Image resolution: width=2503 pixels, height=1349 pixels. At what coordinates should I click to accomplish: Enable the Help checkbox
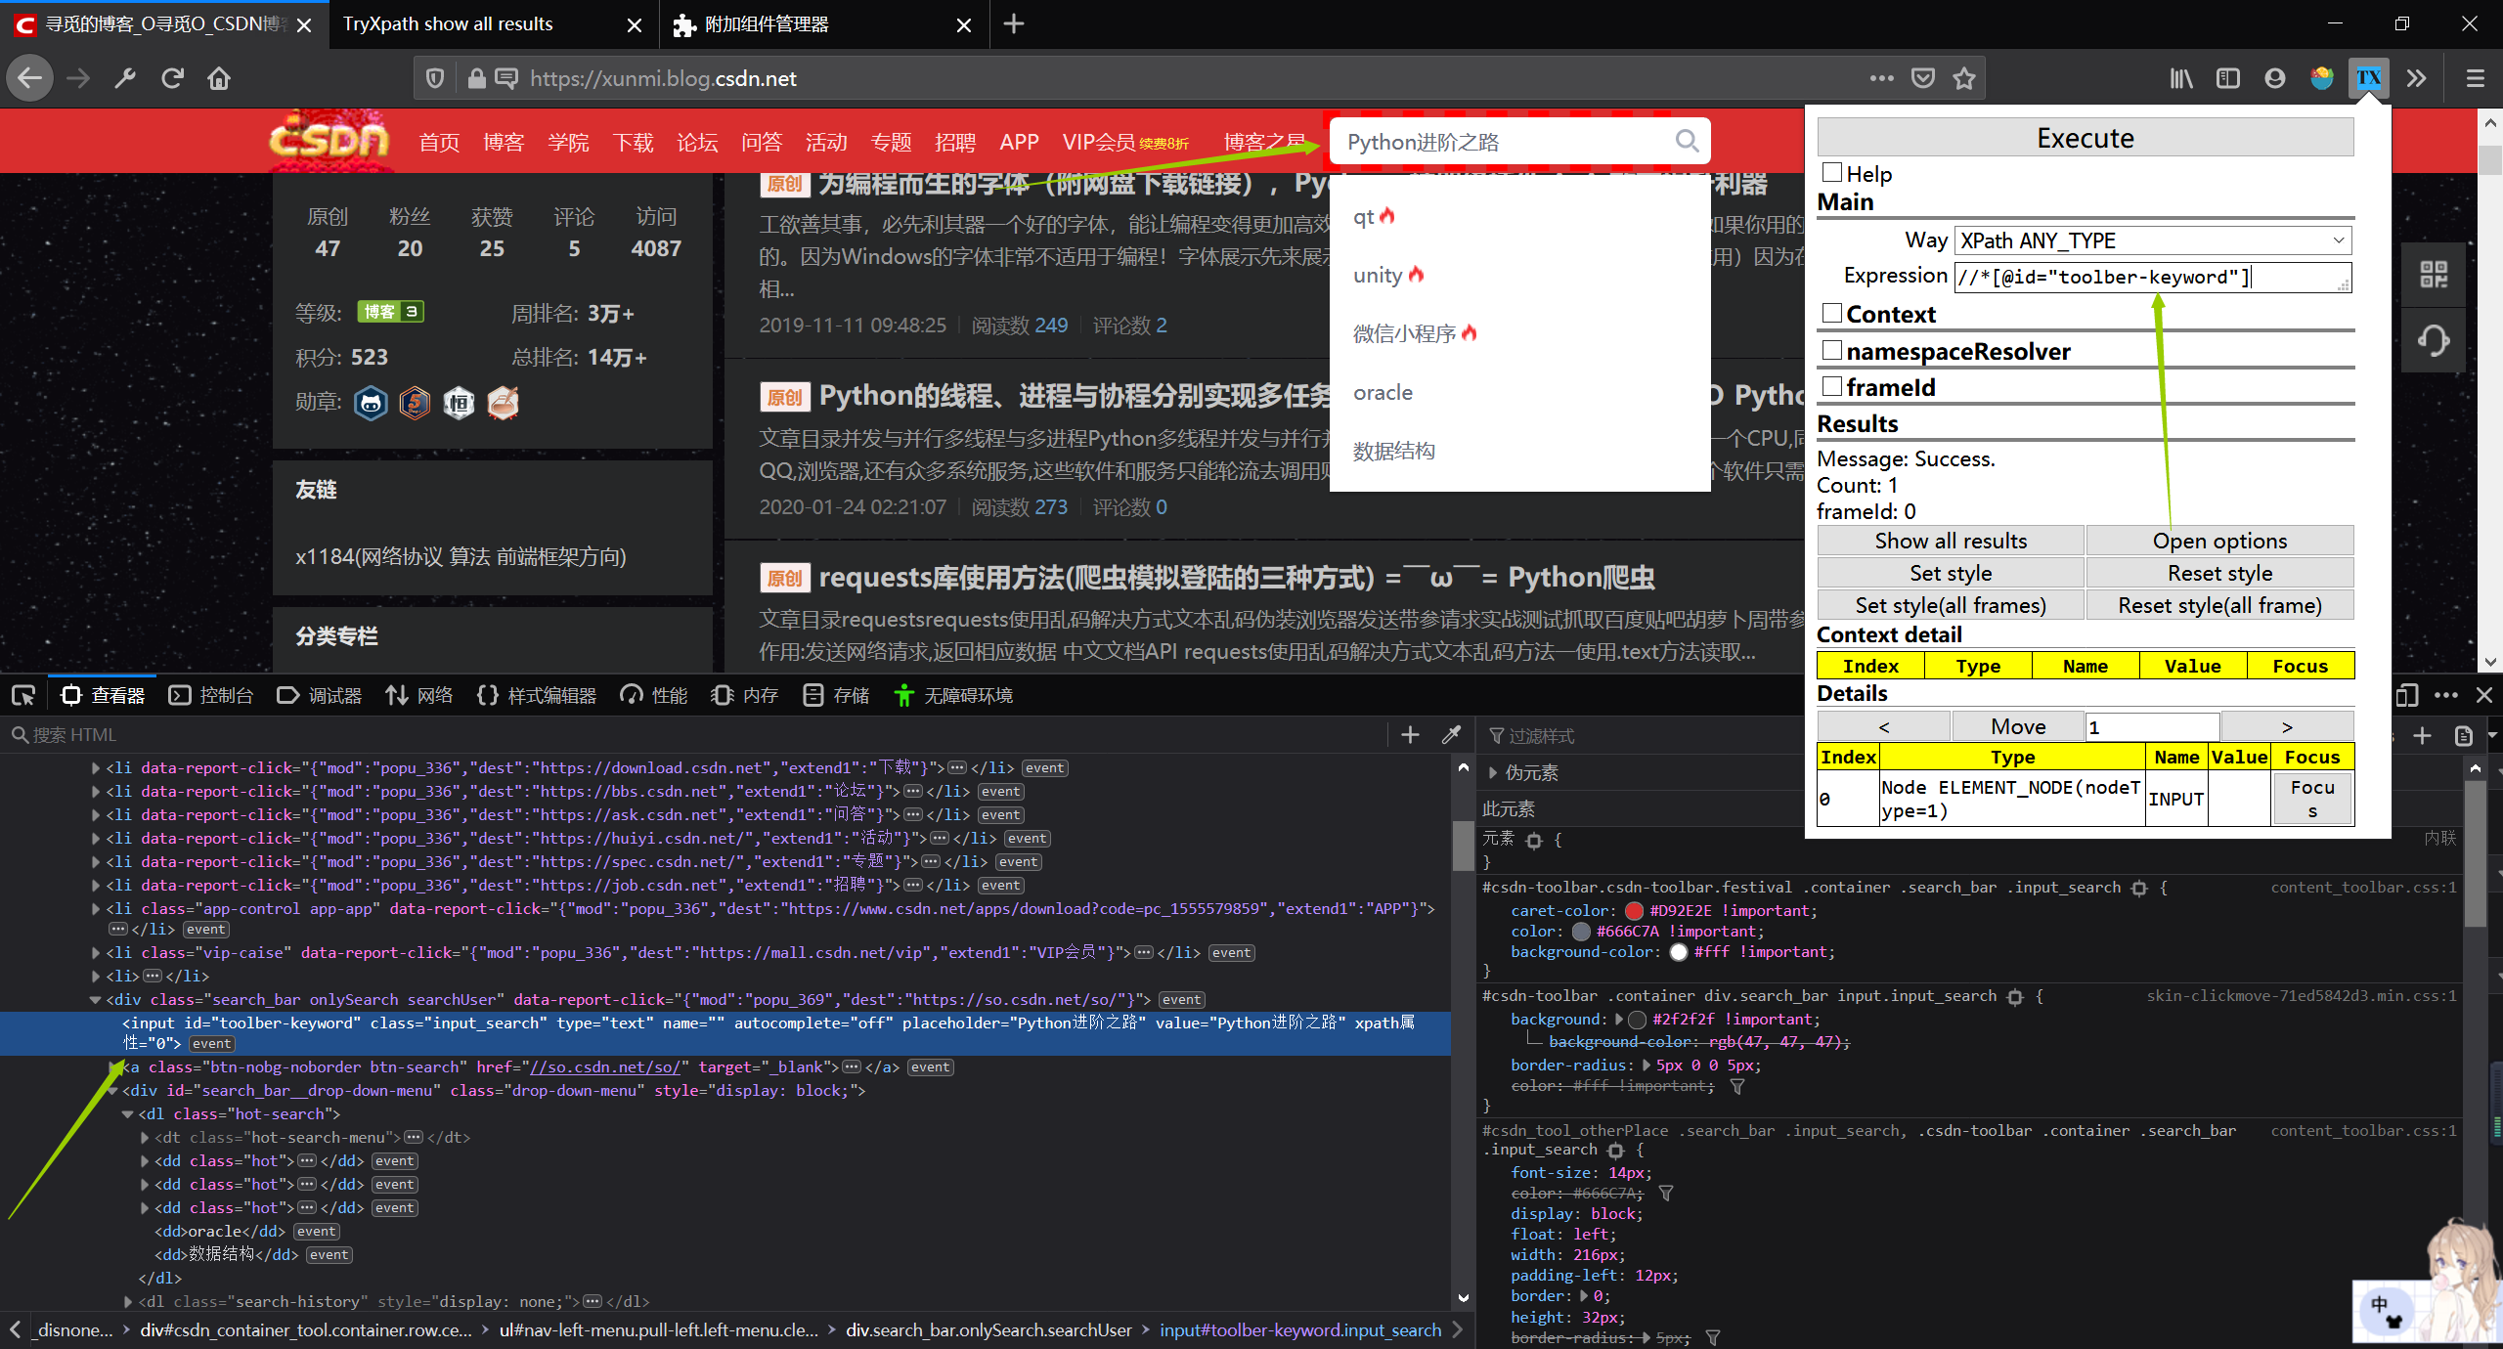(x=1832, y=173)
